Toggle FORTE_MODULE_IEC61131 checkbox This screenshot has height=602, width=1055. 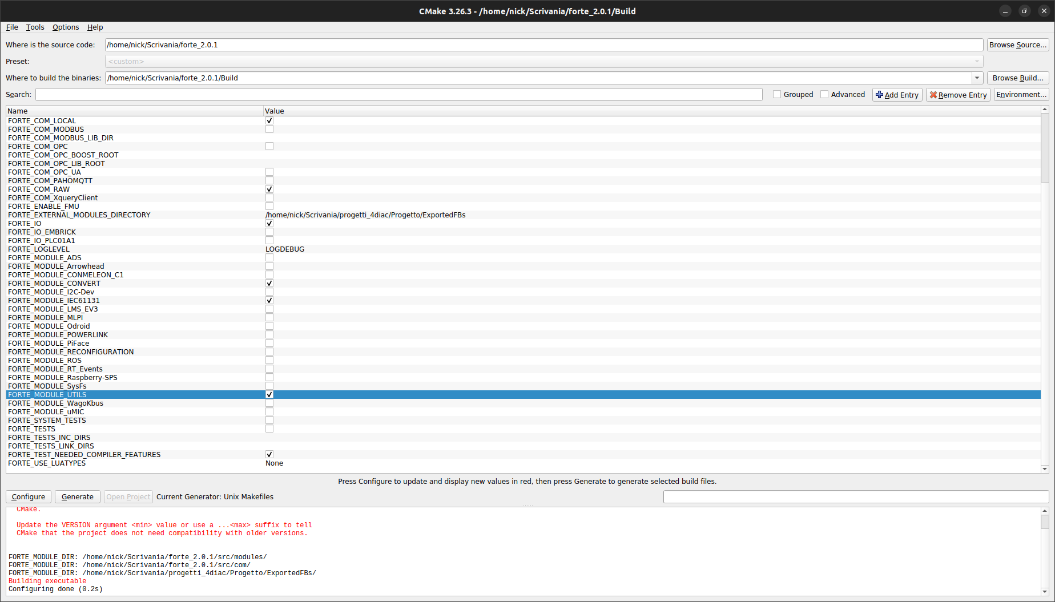(x=269, y=300)
